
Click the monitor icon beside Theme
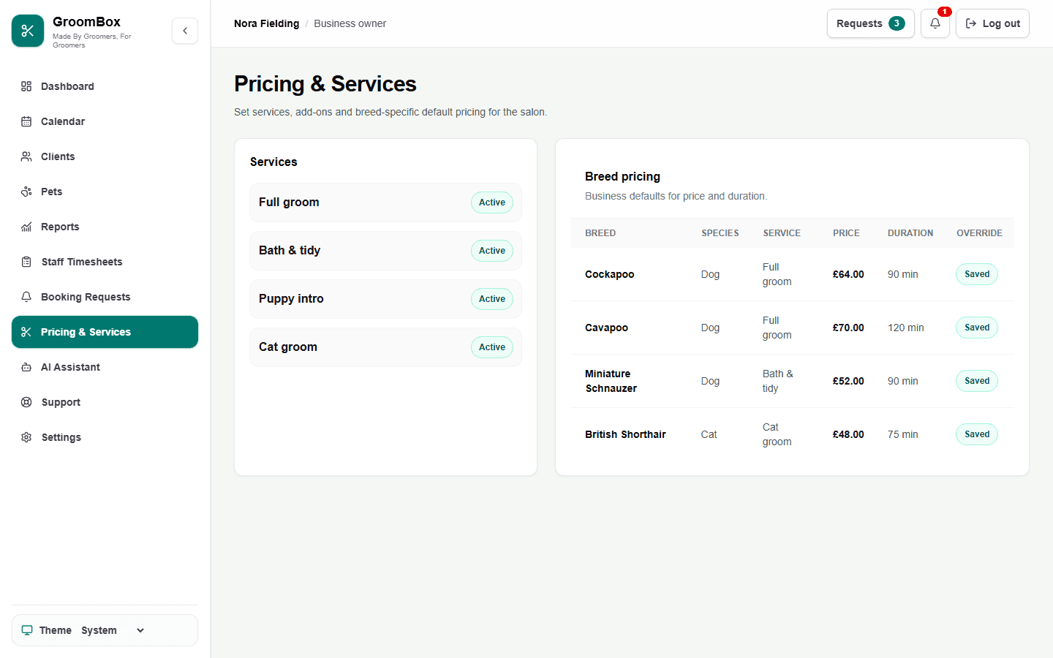click(27, 630)
